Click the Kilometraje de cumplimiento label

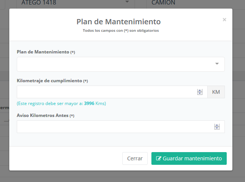[x=52, y=81]
